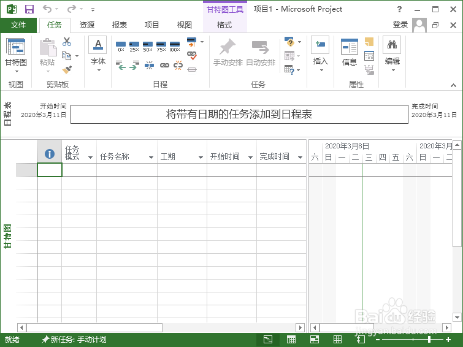Select the Format Painter brush
The width and height of the screenshot is (463, 347).
(67, 70)
